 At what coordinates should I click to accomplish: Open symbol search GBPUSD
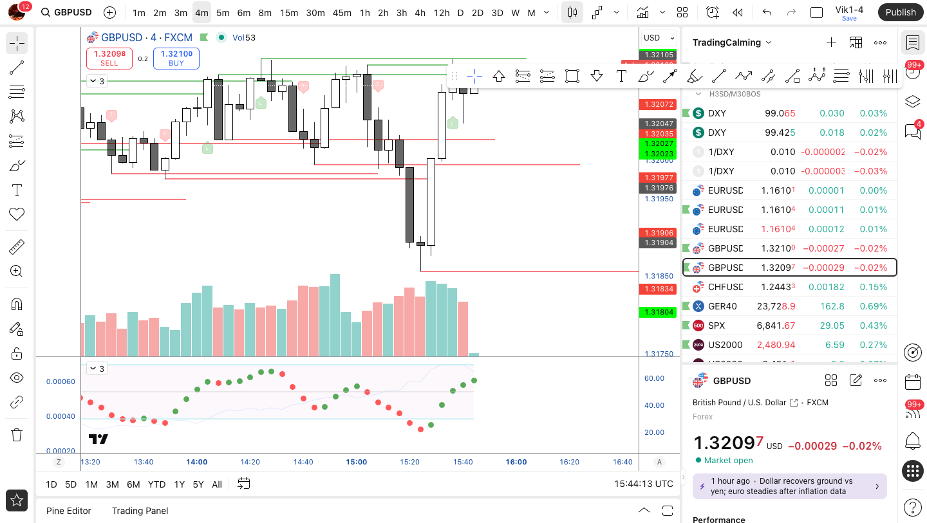[66, 12]
